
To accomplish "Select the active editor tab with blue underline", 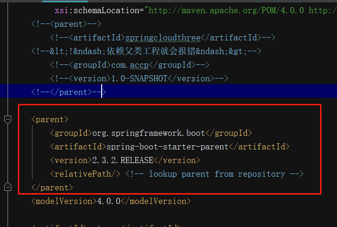I will (x=65, y=1).
